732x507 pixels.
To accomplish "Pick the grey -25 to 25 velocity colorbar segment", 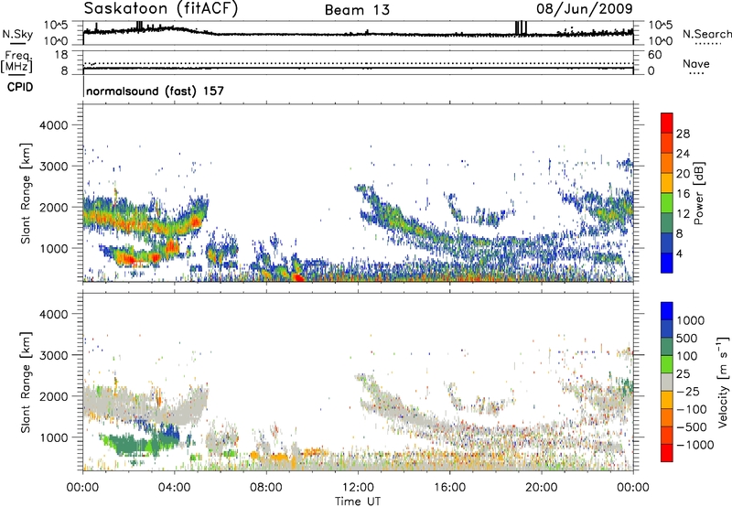I will tap(667, 382).
